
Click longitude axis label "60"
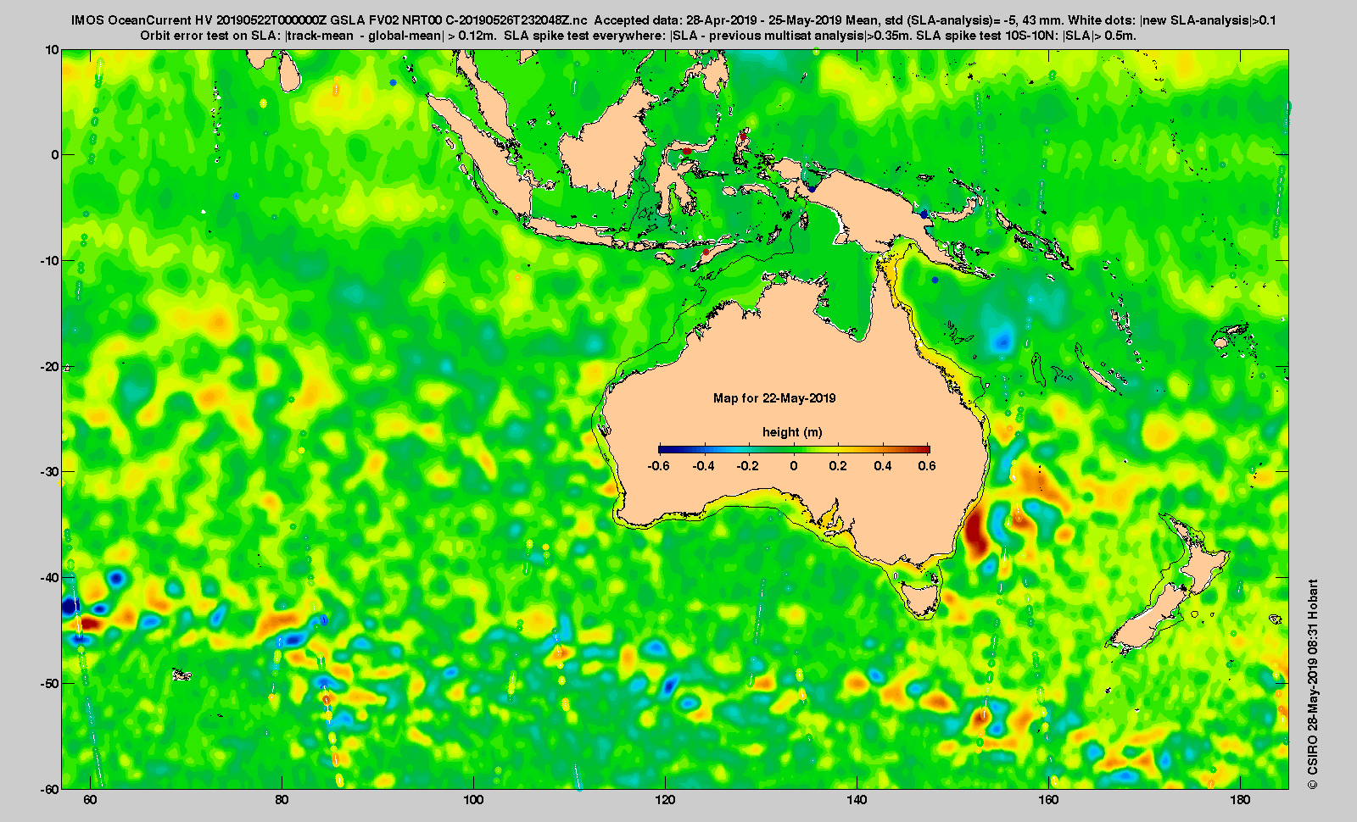coord(90,800)
